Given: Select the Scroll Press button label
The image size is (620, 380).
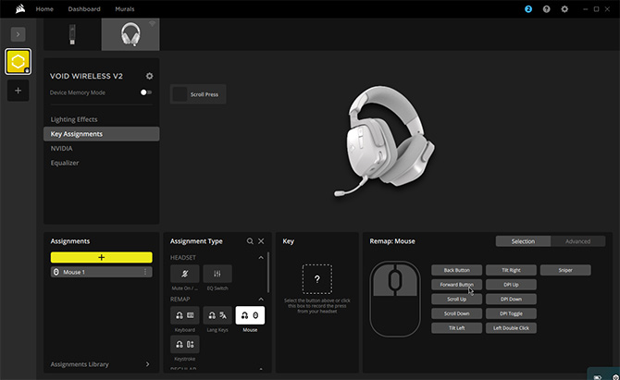Looking at the screenshot, I should coord(198,94).
